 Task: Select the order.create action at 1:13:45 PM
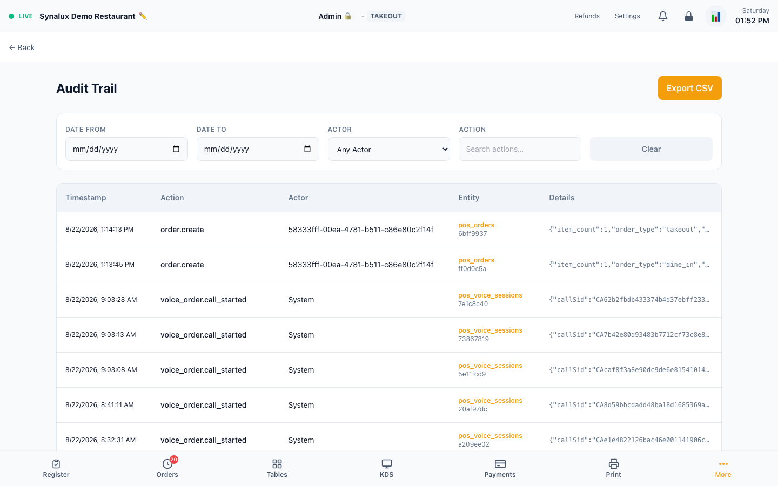pos(182,265)
